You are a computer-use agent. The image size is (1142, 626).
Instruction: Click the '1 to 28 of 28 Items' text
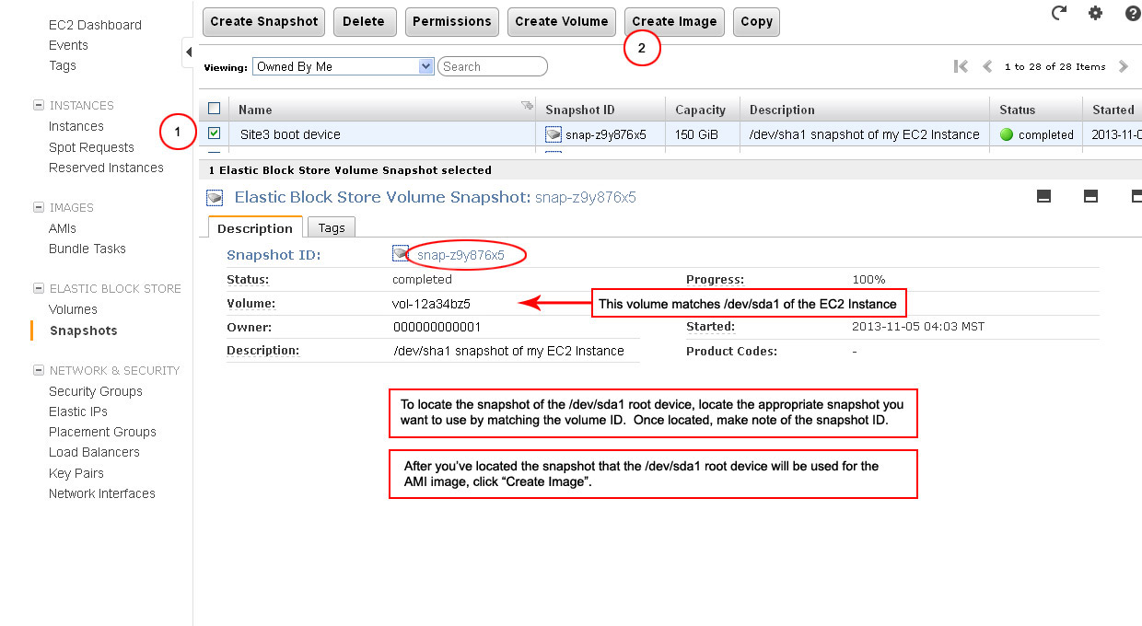(1055, 66)
